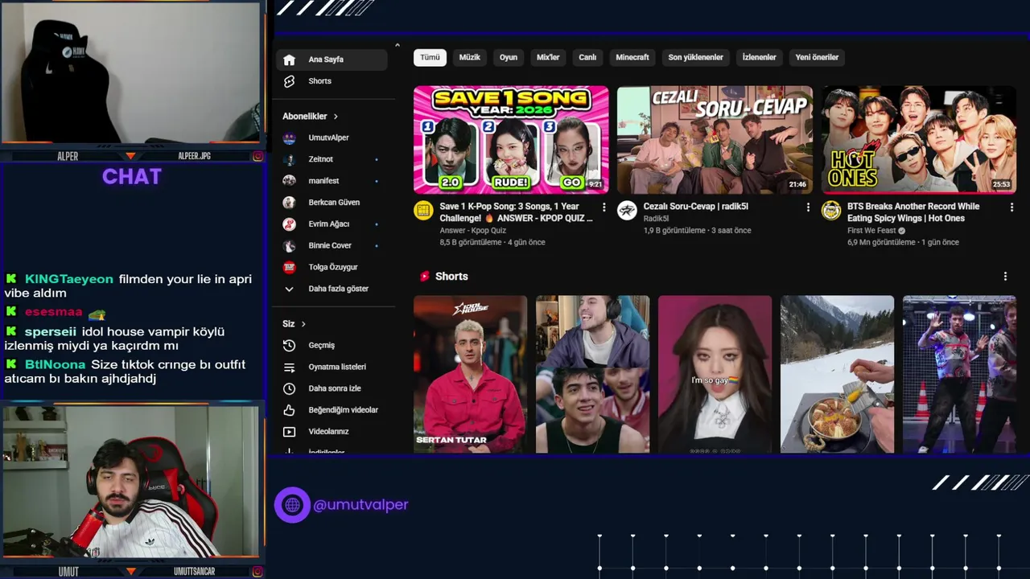Click the Zeitnot channel avatar
Image resolution: width=1030 pixels, height=579 pixels.
tap(290, 159)
